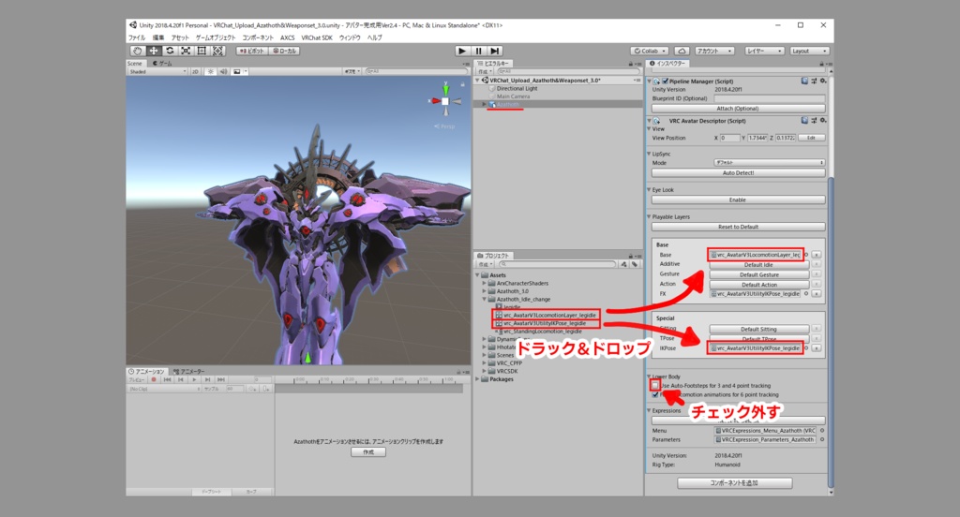Click the Default Gesture button
Screen dimensions: 960x517
pos(759,274)
